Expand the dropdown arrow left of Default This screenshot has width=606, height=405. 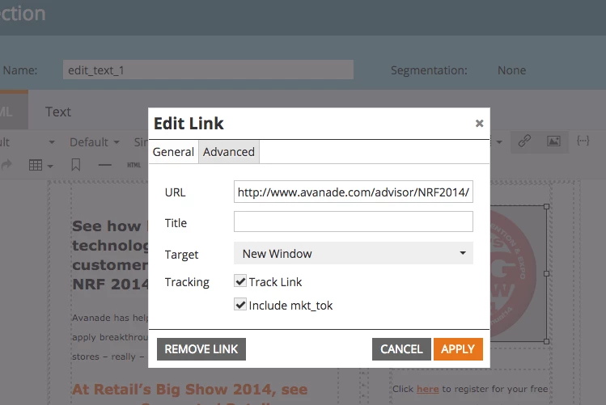[x=52, y=142]
